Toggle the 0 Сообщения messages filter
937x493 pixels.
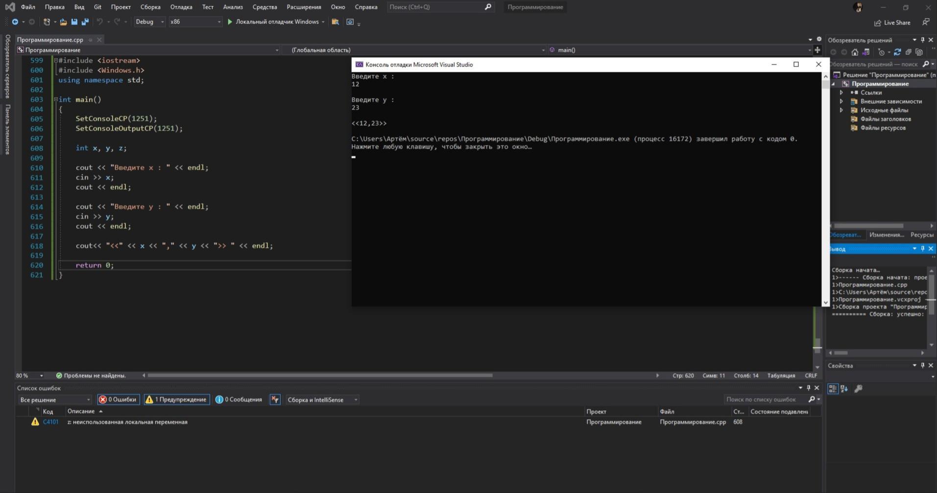tap(239, 400)
